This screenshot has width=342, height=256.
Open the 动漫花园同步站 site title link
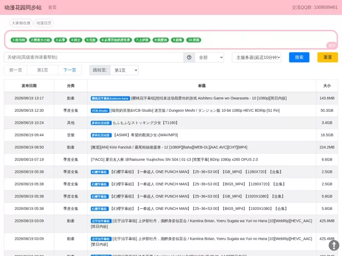(23, 7)
